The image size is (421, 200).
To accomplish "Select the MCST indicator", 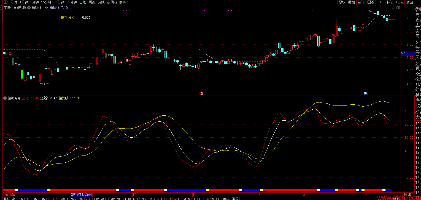I will tap(216, 199).
